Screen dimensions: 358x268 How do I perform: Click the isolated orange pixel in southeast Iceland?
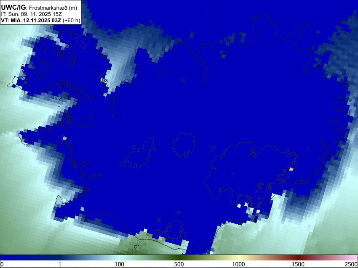tap(291, 169)
